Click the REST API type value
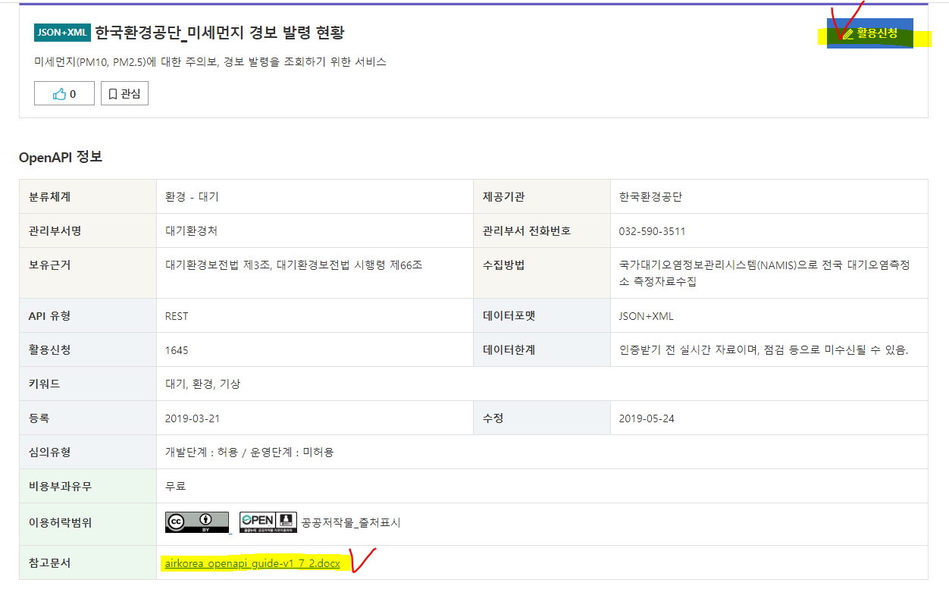The height and width of the screenshot is (589, 949). [177, 316]
